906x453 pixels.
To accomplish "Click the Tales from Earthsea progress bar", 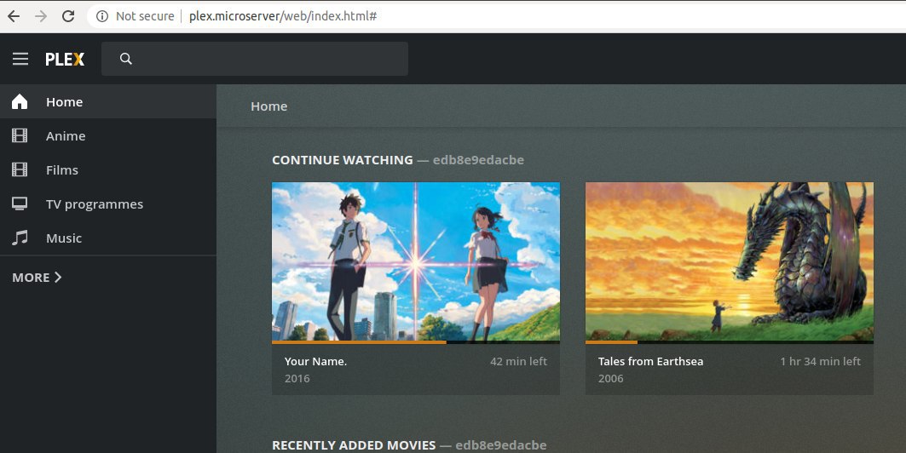I will (730, 342).
